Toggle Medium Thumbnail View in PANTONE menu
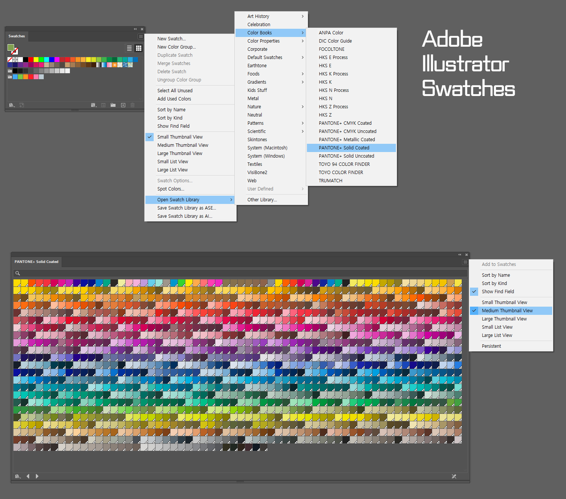 click(511, 311)
